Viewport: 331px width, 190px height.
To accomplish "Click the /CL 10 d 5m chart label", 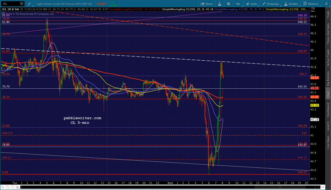I will coord(10,9).
